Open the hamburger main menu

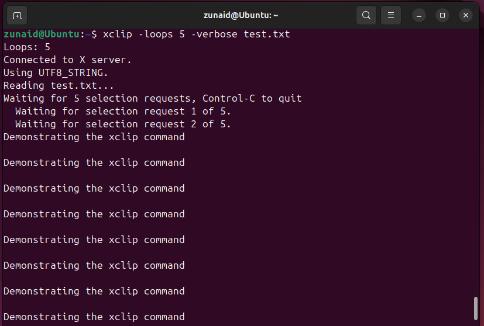(x=392, y=15)
